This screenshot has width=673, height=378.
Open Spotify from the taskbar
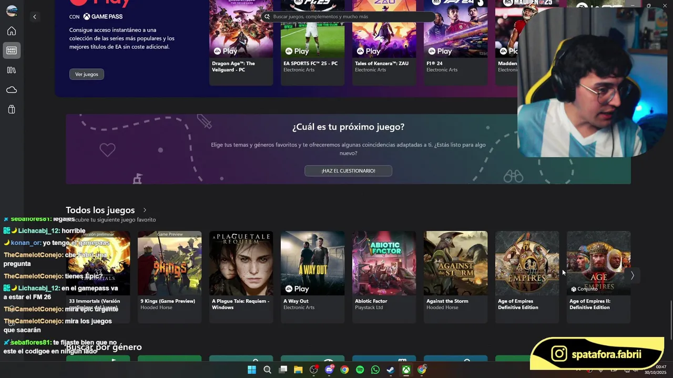tap(360, 370)
